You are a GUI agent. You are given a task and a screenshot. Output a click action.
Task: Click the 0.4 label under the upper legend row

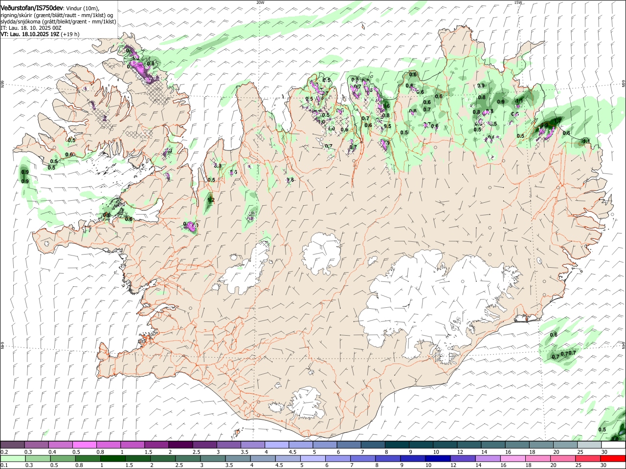coord(53,452)
